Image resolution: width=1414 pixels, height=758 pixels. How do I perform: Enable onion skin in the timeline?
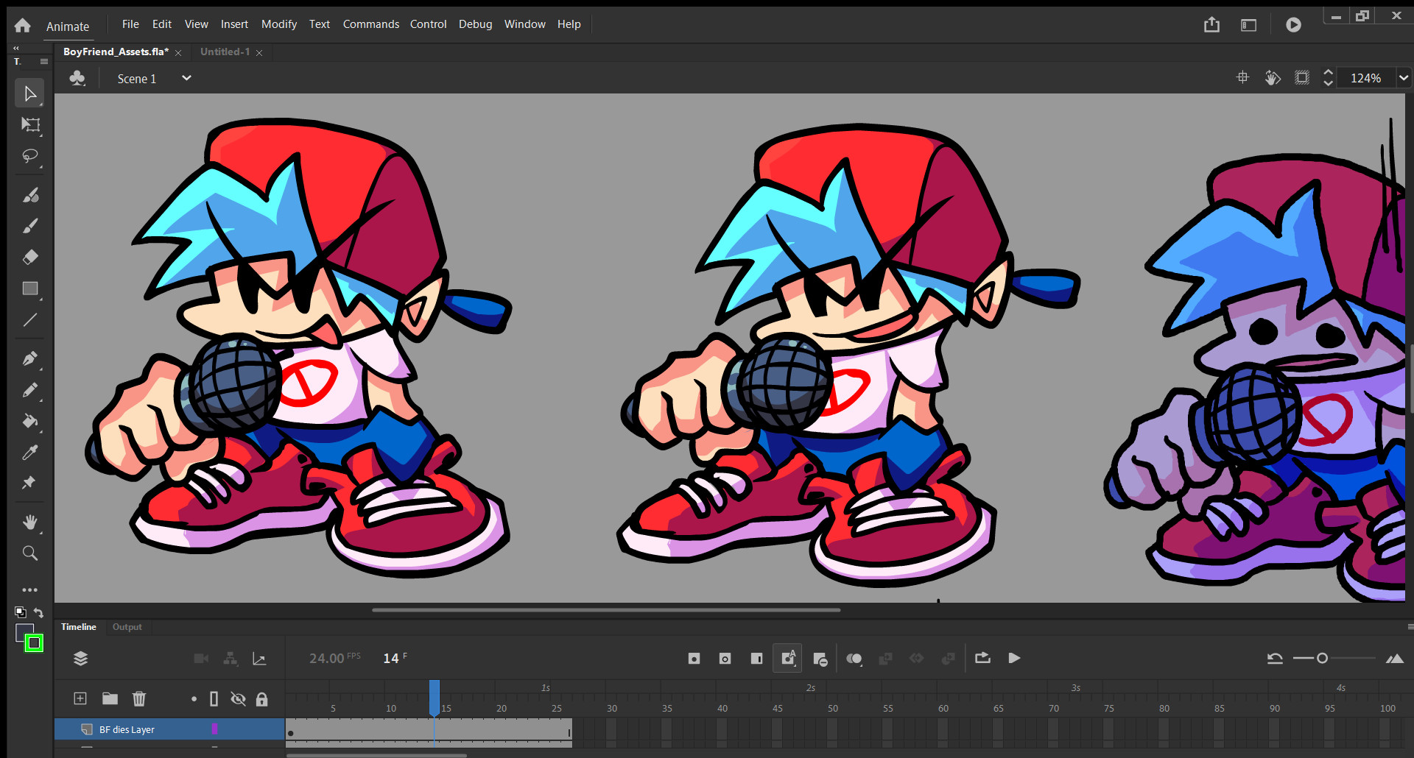point(854,658)
